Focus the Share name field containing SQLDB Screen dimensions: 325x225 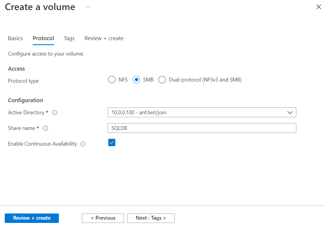pos(202,128)
